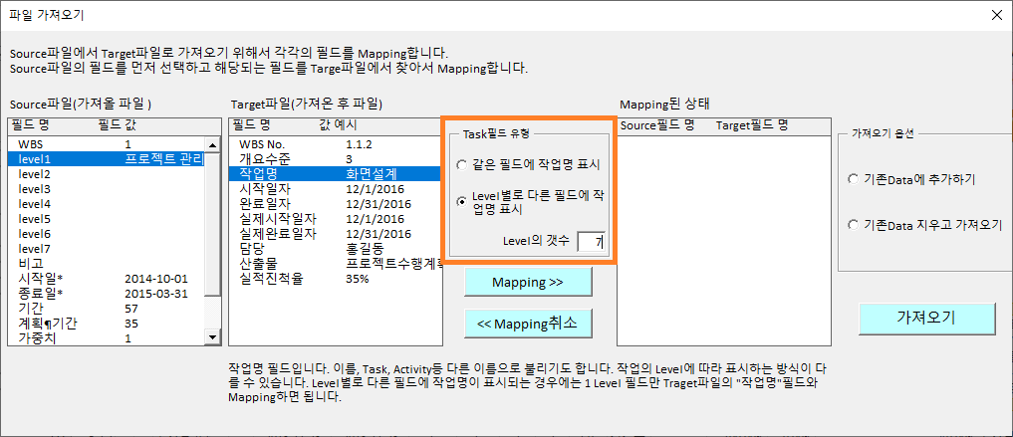This screenshot has width=1013, height=437.
Task: Select 'level3' in Source list
Action: 107,188
